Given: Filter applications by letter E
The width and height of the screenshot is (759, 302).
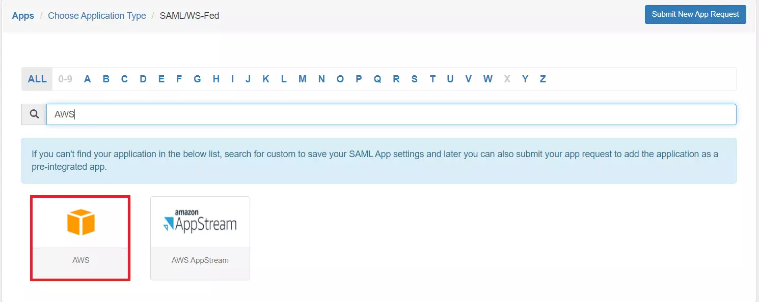Looking at the screenshot, I should [x=161, y=79].
